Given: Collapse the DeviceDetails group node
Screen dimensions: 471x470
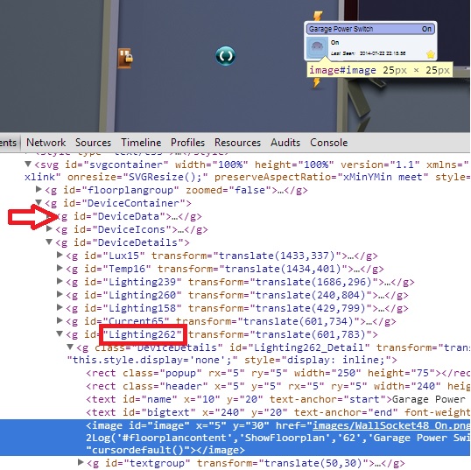Looking at the screenshot, I should click(49, 242).
